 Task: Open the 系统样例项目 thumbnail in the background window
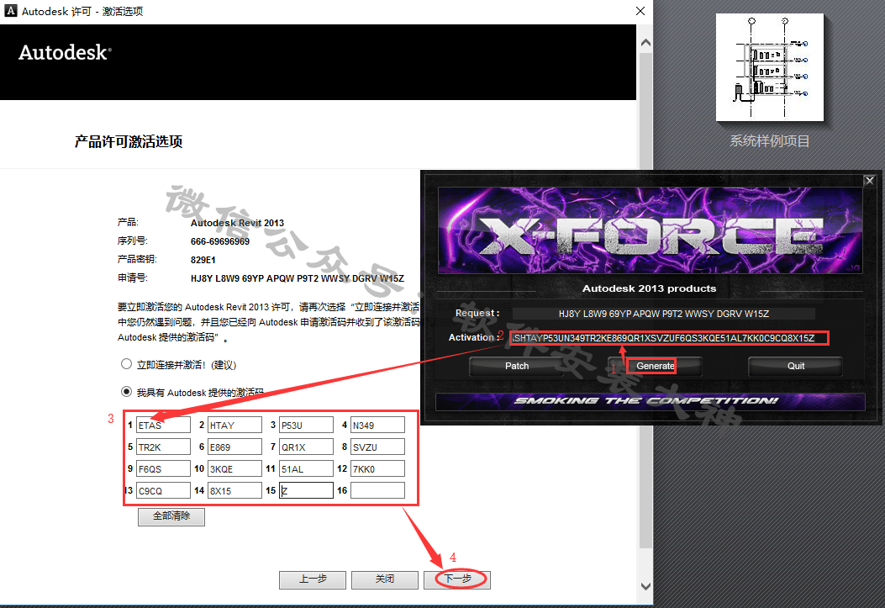click(769, 67)
